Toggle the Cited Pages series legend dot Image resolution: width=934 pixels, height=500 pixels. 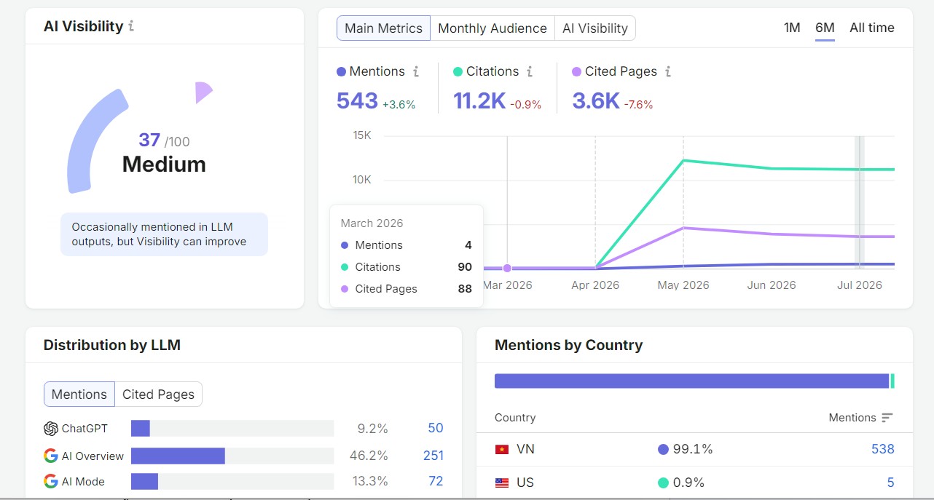click(x=576, y=72)
